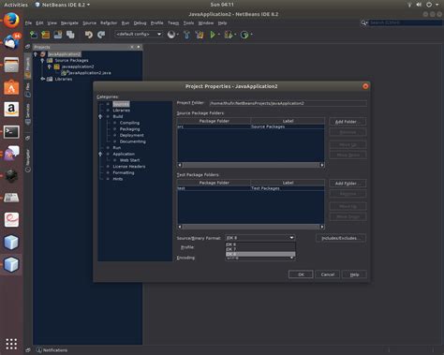Viewport: 444px width, 355px height.
Task: Open Ubuntu Software from the dock
Action: 11,87
